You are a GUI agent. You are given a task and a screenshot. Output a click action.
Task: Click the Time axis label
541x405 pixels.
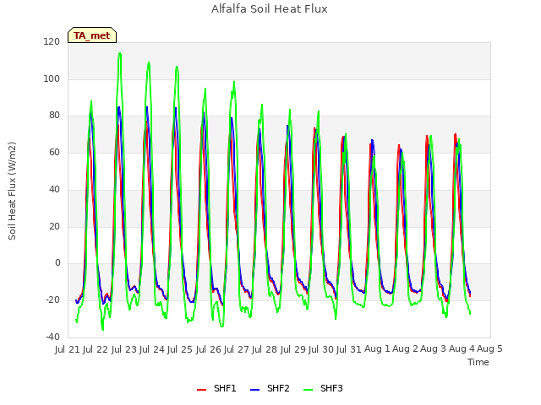tap(478, 362)
